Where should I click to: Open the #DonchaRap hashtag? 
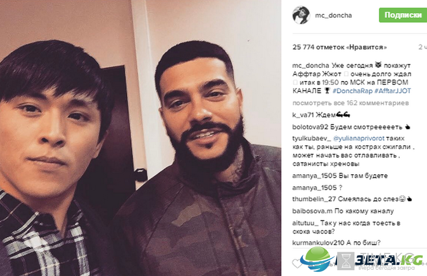tap(352, 91)
